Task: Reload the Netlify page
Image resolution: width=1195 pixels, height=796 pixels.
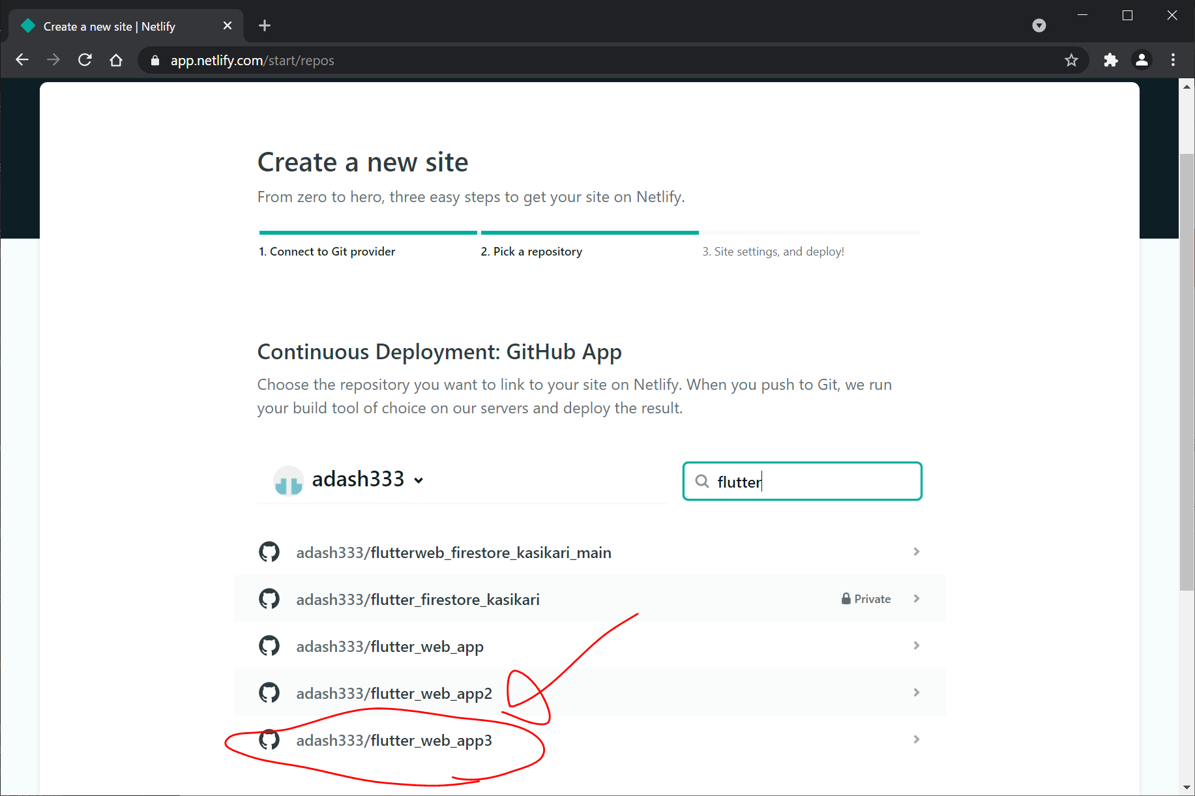Action: coord(85,60)
